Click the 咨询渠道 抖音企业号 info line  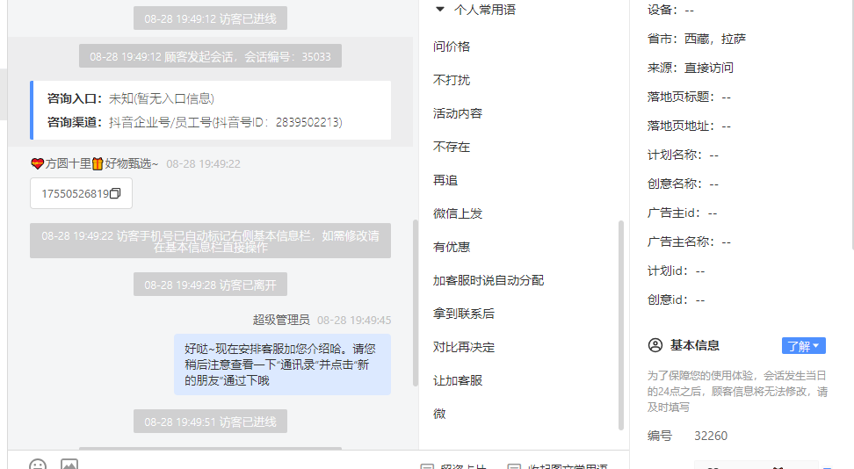[194, 122]
